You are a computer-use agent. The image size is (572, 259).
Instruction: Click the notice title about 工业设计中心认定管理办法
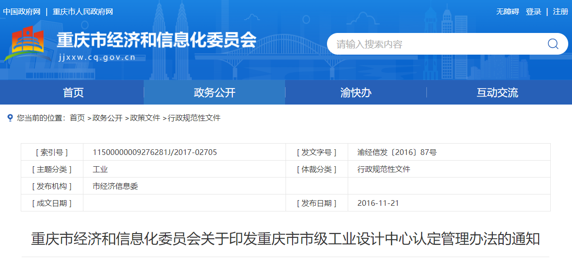click(x=286, y=239)
